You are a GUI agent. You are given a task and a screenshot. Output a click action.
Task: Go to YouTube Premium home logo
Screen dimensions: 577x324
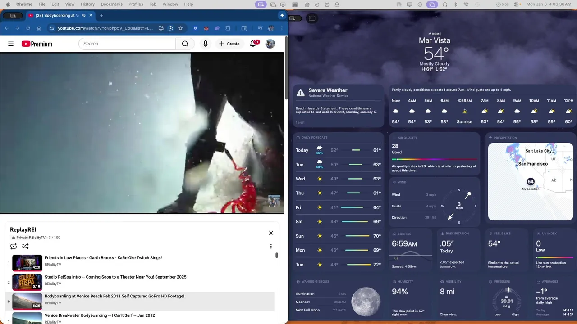tap(37, 44)
